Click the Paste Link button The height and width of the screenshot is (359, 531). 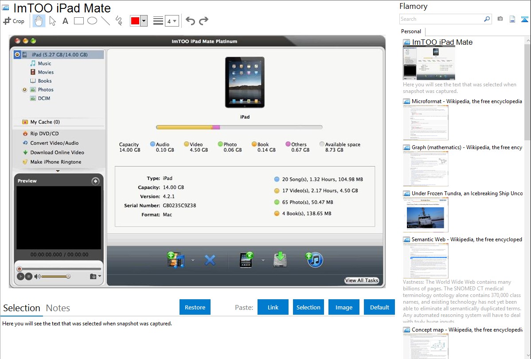[x=273, y=307]
